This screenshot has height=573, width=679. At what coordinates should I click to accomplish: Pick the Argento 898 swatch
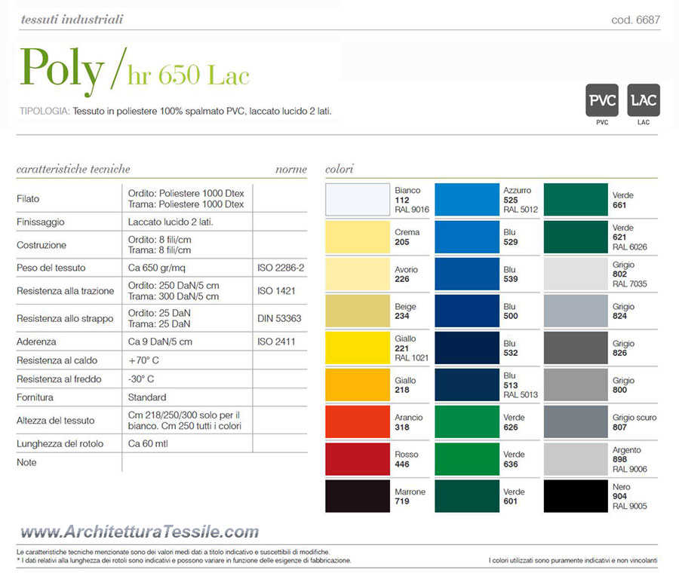point(576,458)
